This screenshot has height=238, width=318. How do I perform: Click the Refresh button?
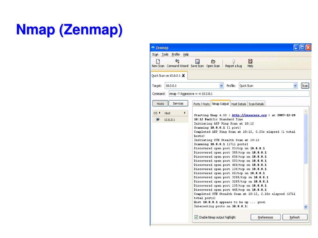tap(295, 217)
